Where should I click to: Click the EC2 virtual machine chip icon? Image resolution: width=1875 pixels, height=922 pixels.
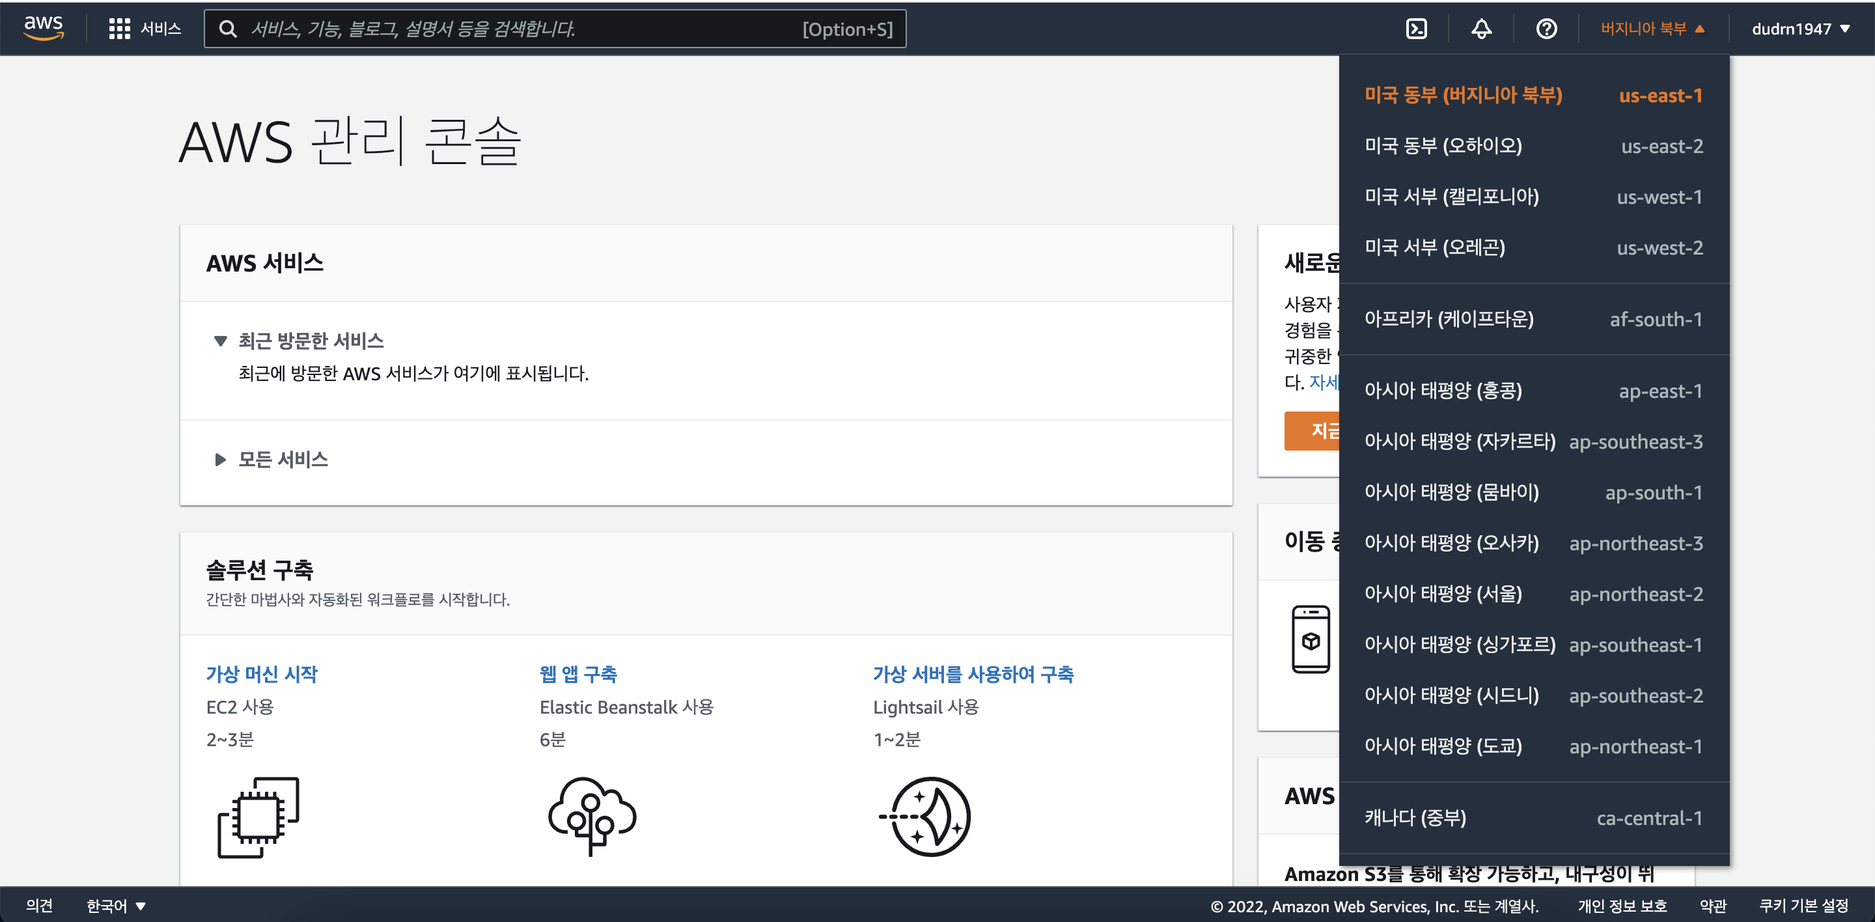258,817
